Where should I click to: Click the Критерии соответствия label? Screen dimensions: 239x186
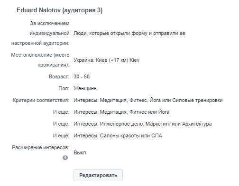[x=41, y=100]
